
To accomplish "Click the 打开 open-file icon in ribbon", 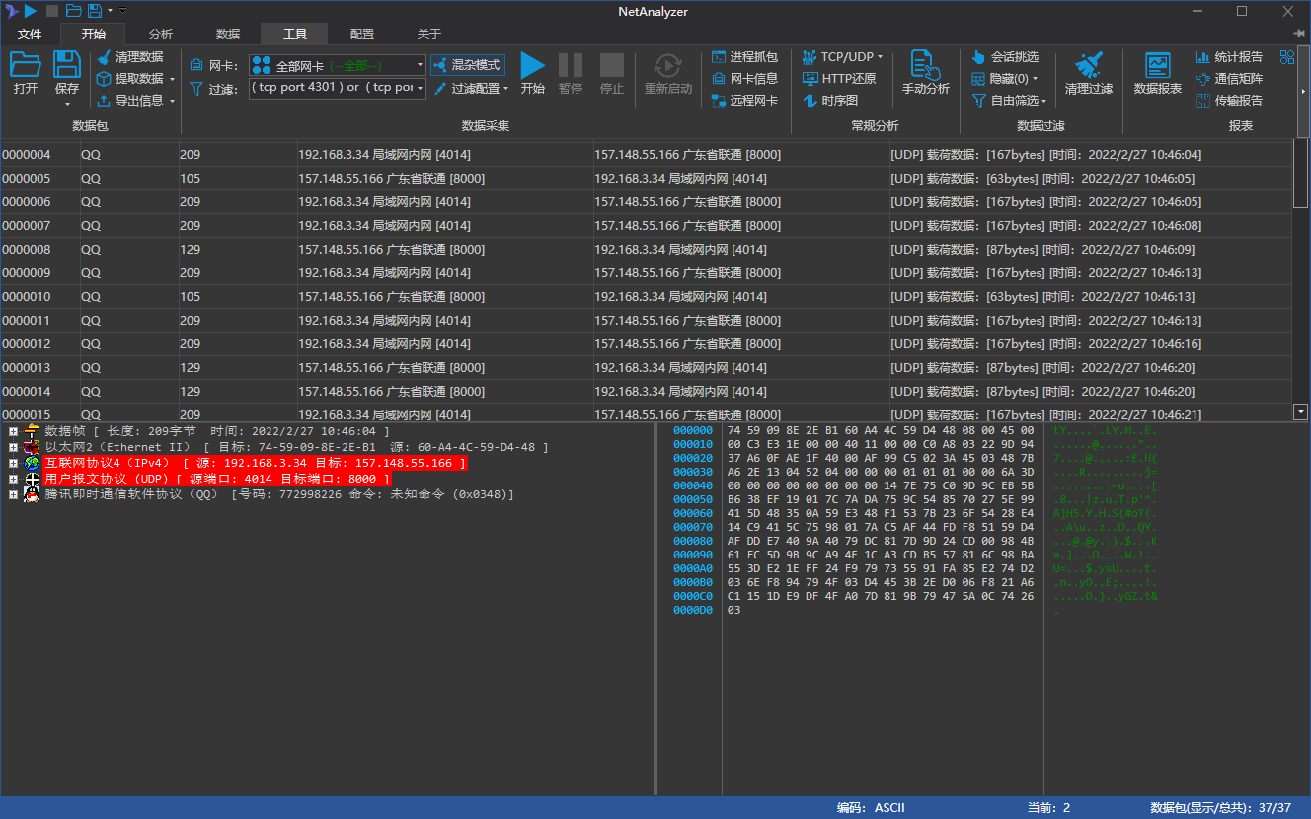I will pos(26,66).
